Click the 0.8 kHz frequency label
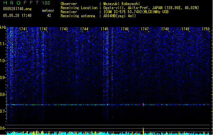The height and width of the screenshot is (135, 213). (x=3, y=94)
